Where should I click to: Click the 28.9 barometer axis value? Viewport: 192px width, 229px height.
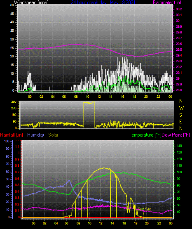pyautogui.click(x=179, y=85)
